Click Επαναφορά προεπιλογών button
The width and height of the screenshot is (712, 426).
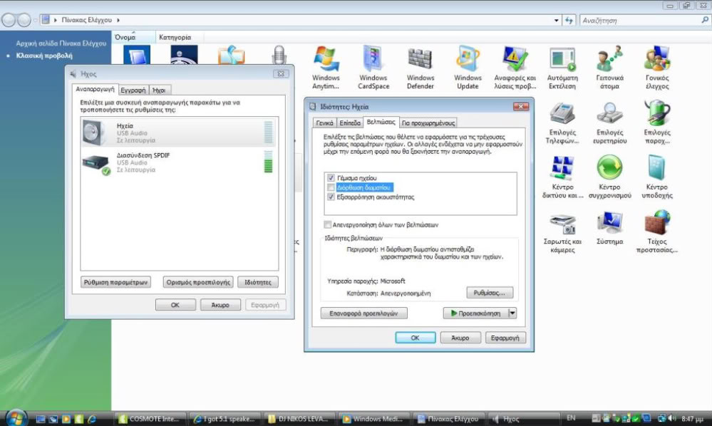point(363,313)
